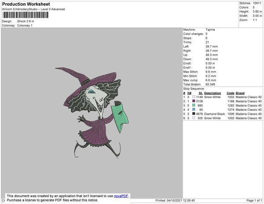Click the zoom value '1:1'

[x=255, y=20]
